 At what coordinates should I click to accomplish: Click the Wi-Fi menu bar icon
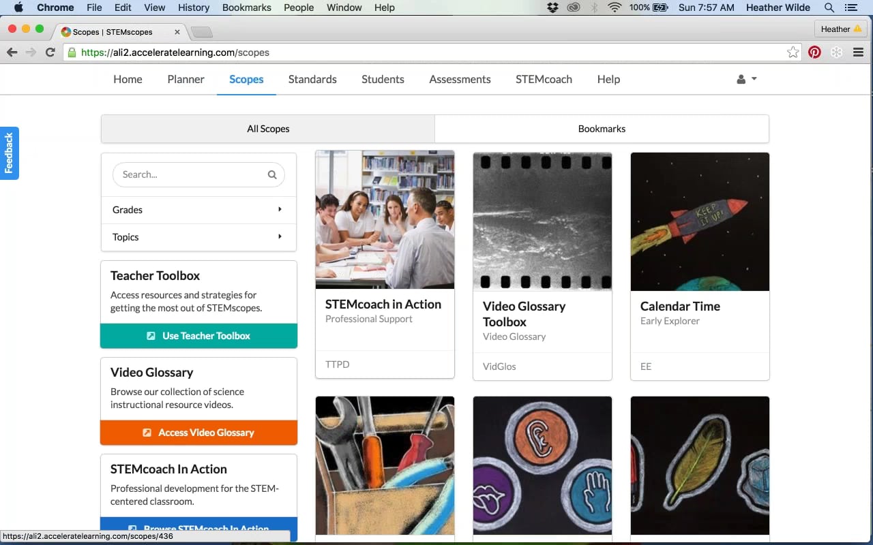click(615, 7)
